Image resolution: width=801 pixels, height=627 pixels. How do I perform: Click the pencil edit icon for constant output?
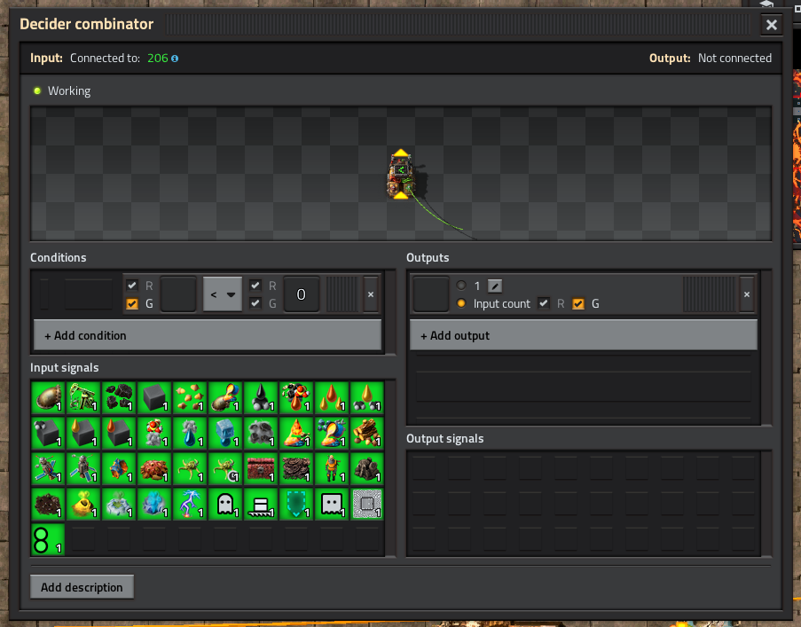tap(494, 286)
